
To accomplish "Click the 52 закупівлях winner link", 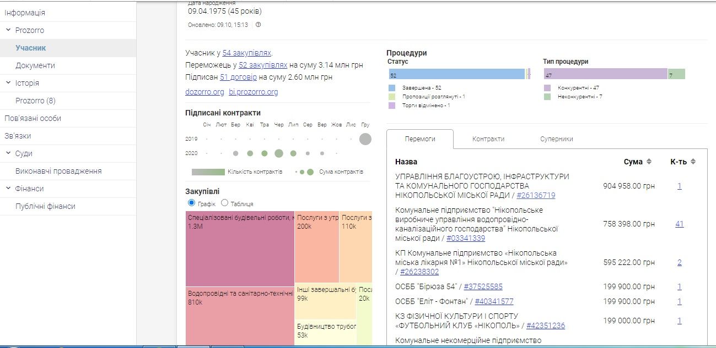I will tap(263, 65).
